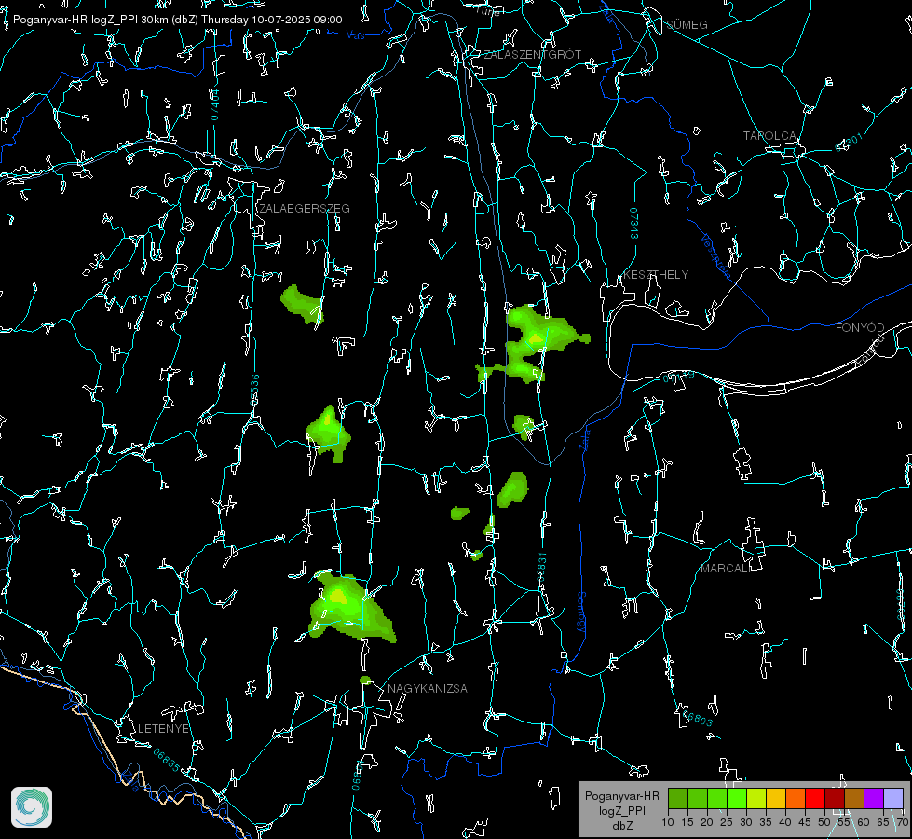This screenshot has width=912, height=839.
Task: Click the FONYÓD city label
Action: pos(860,328)
